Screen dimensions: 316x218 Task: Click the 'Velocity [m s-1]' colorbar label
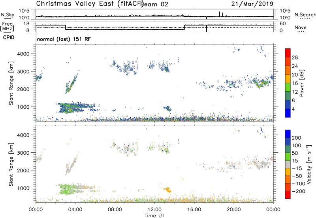click(309, 164)
